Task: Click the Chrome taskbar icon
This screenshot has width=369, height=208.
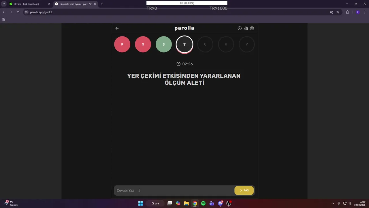Action: [x=195, y=203]
